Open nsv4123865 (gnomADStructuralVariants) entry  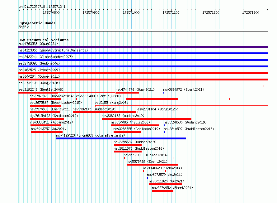coord(53,50)
